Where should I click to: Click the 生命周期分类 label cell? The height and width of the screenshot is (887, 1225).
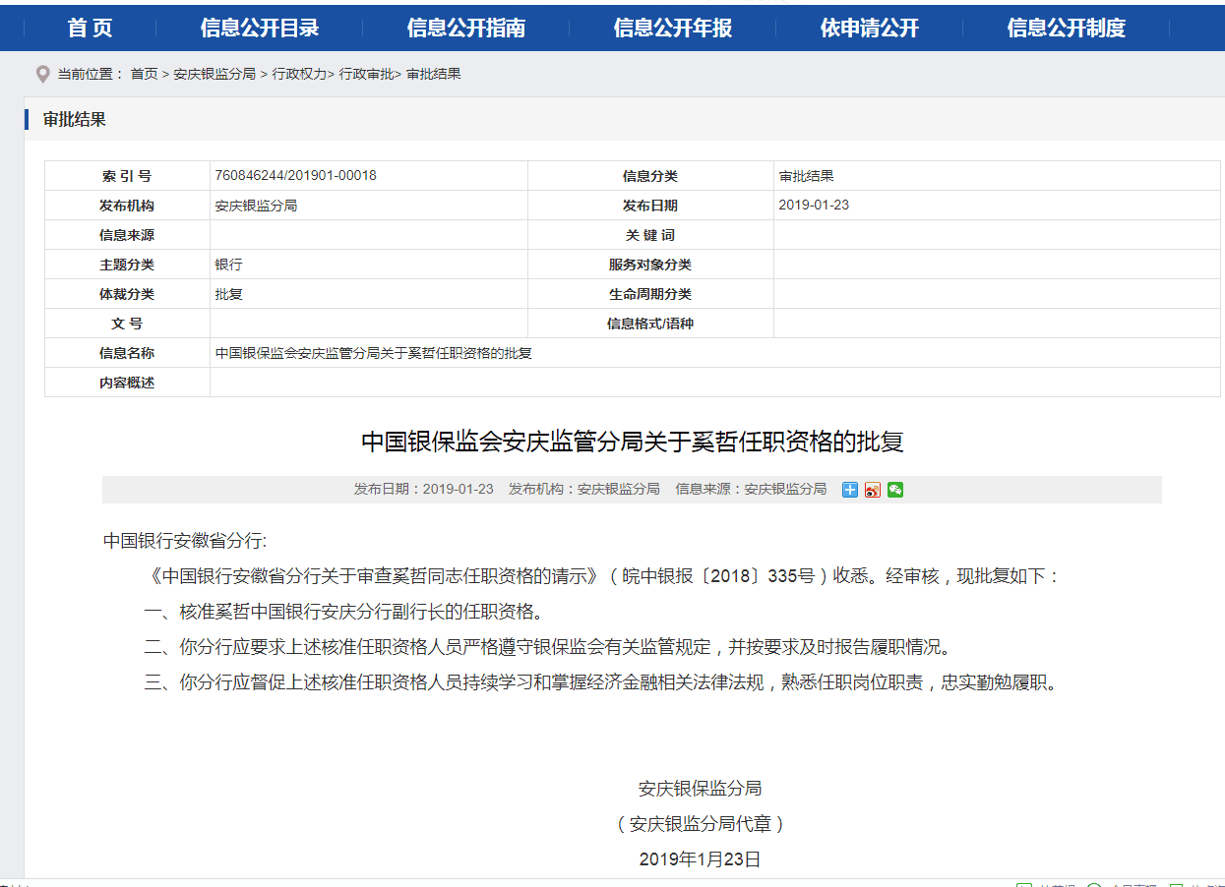[x=650, y=294]
